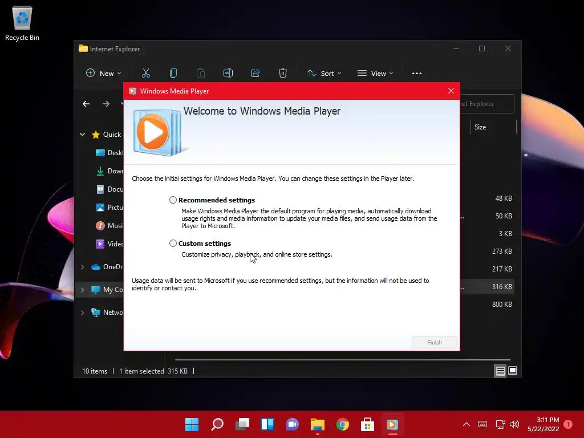Close the Windows Media Player dialog

click(x=451, y=91)
